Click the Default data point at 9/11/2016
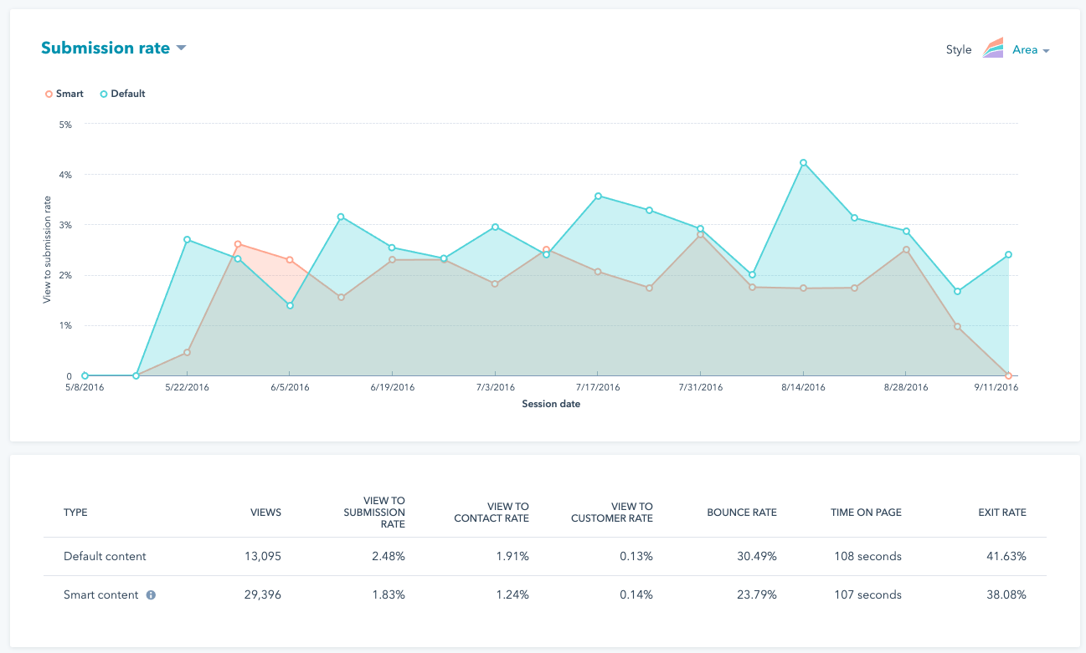Image resolution: width=1086 pixels, height=653 pixels. point(1008,255)
